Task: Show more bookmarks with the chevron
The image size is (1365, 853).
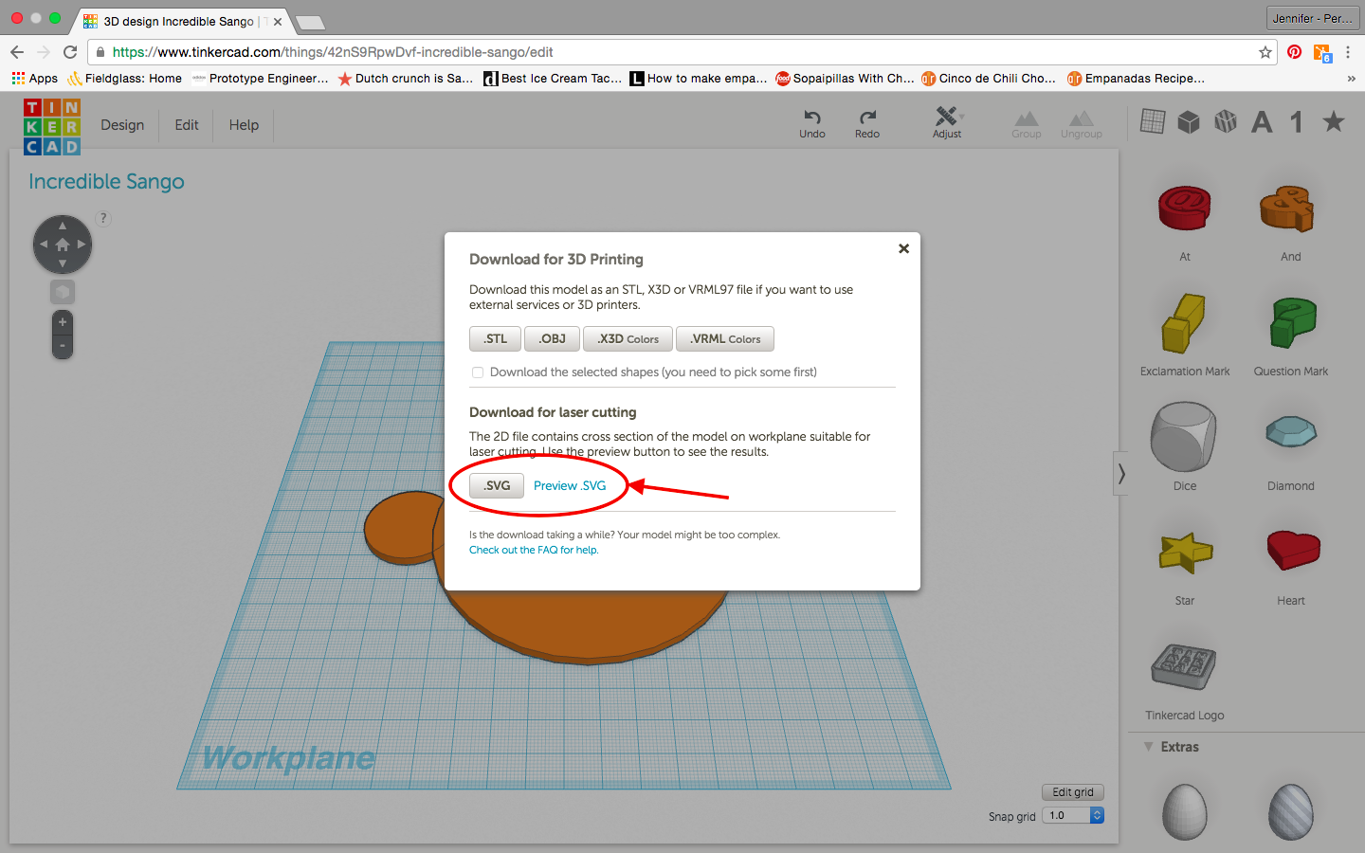Action: coord(1351,79)
